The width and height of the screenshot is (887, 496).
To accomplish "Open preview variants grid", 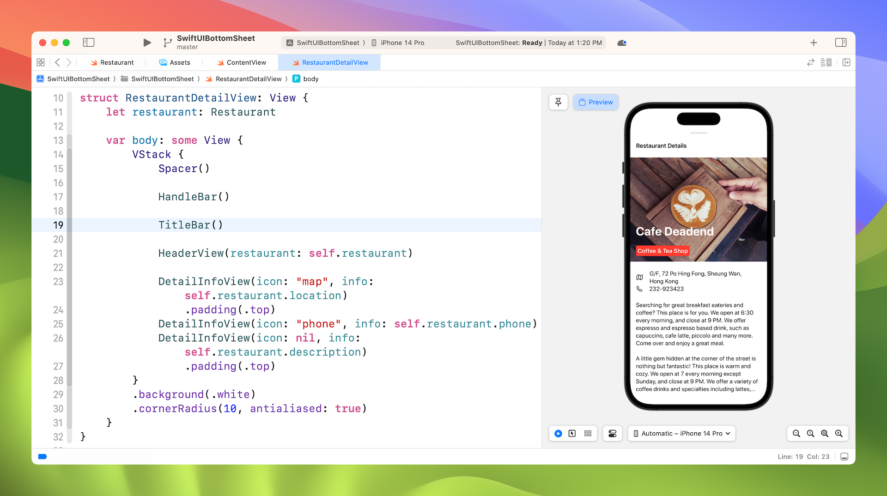I will coord(588,433).
